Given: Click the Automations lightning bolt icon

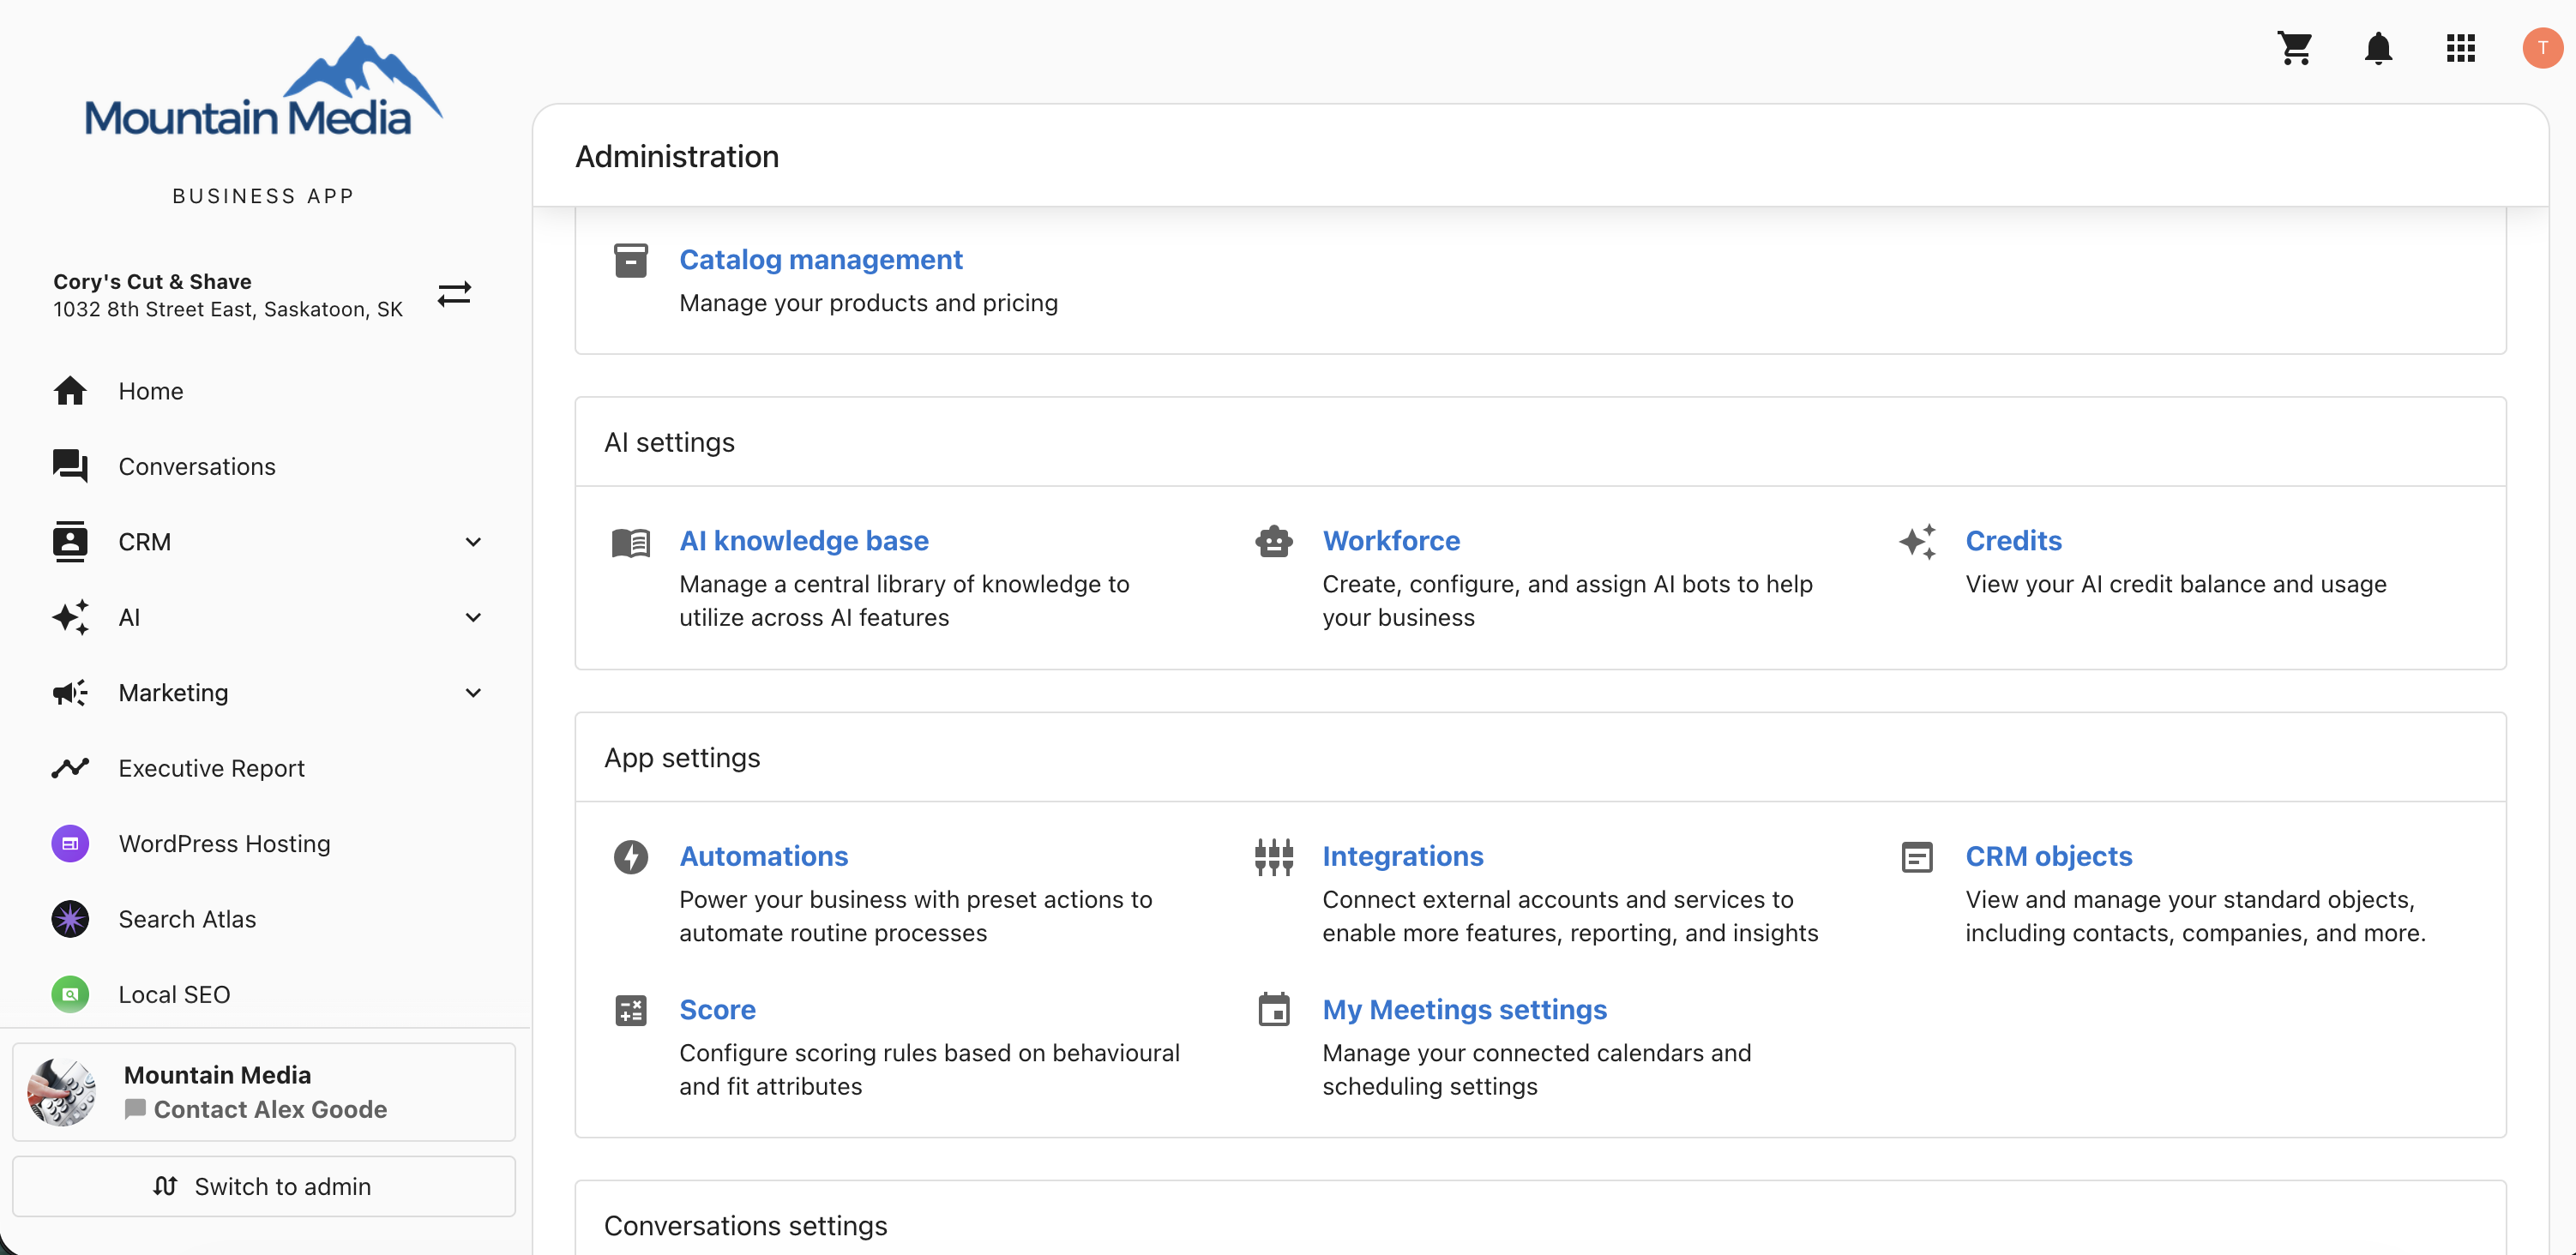Looking at the screenshot, I should tap(630, 857).
